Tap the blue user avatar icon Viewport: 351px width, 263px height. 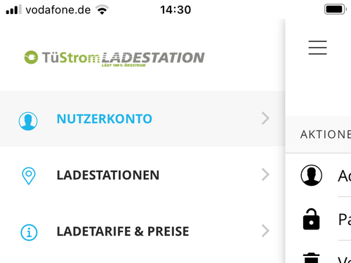pos(28,121)
